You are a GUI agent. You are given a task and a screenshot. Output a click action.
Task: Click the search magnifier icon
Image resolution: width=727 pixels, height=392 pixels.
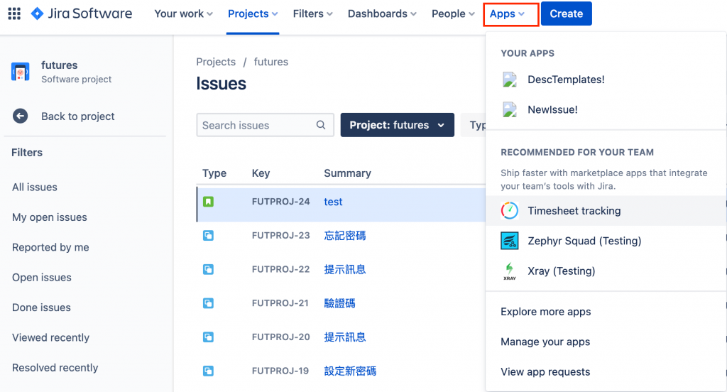[x=322, y=125]
